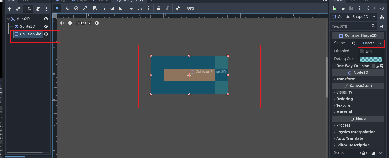Open the DOC documentation button

382,17
